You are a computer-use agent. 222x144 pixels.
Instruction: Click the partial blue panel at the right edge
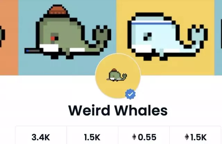pyautogui.click(x=218, y=37)
